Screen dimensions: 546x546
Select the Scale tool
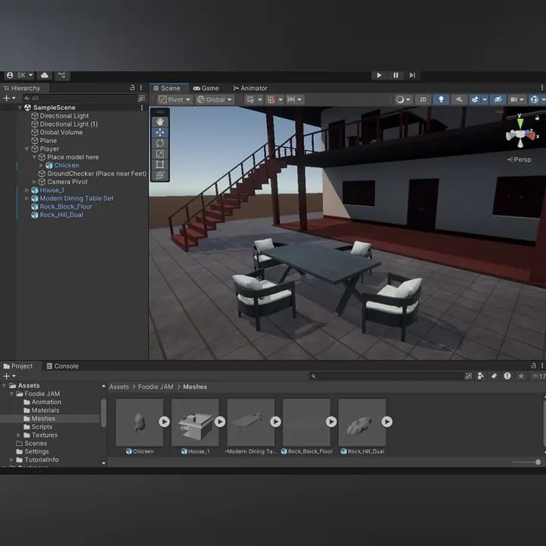[160, 154]
